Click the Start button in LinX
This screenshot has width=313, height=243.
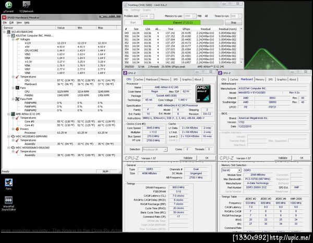coord(133,22)
